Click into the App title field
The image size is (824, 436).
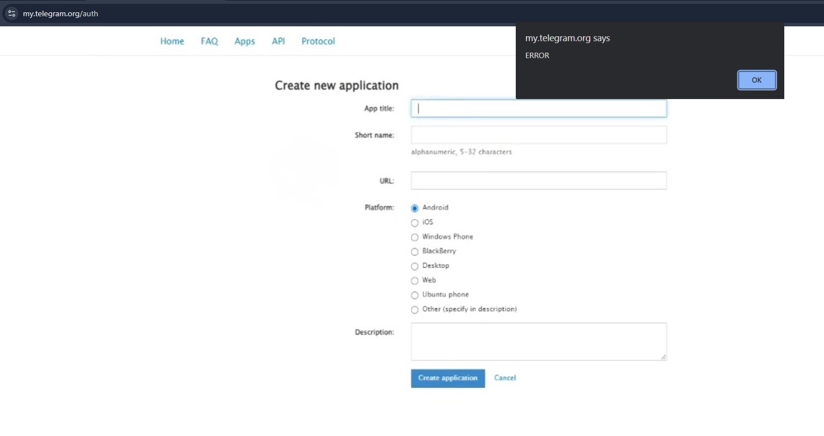click(538, 109)
